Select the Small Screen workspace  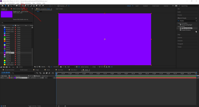[x=156, y=6]
